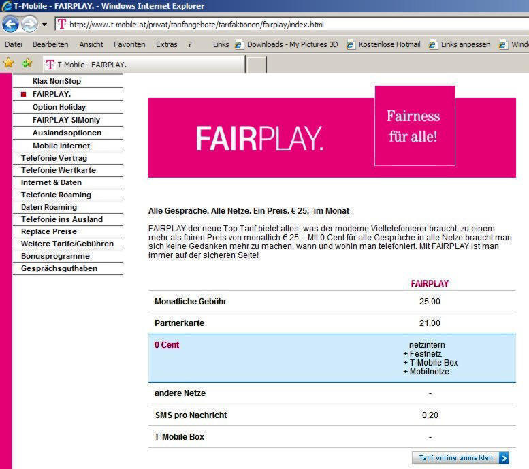Open Bonusprogramme sidebar link
Viewport: 529px width, 469px height.
click(x=55, y=256)
